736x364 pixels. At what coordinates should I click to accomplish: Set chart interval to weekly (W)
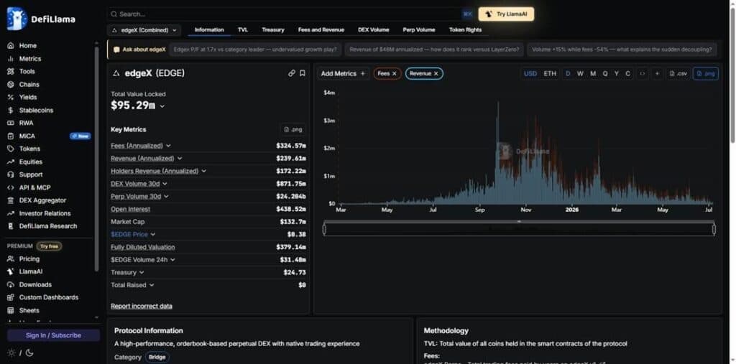pyautogui.click(x=580, y=74)
